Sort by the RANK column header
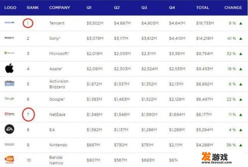Viewport: 248px width, 167px height. pyautogui.click(x=33, y=8)
